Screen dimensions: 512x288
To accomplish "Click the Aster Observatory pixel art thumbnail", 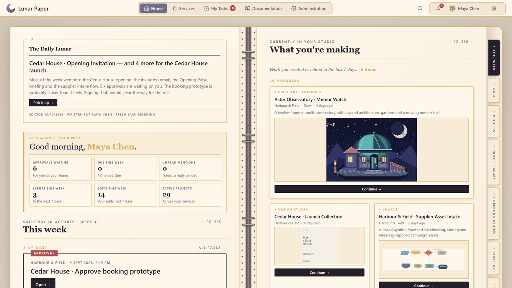I will (x=372, y=150).
